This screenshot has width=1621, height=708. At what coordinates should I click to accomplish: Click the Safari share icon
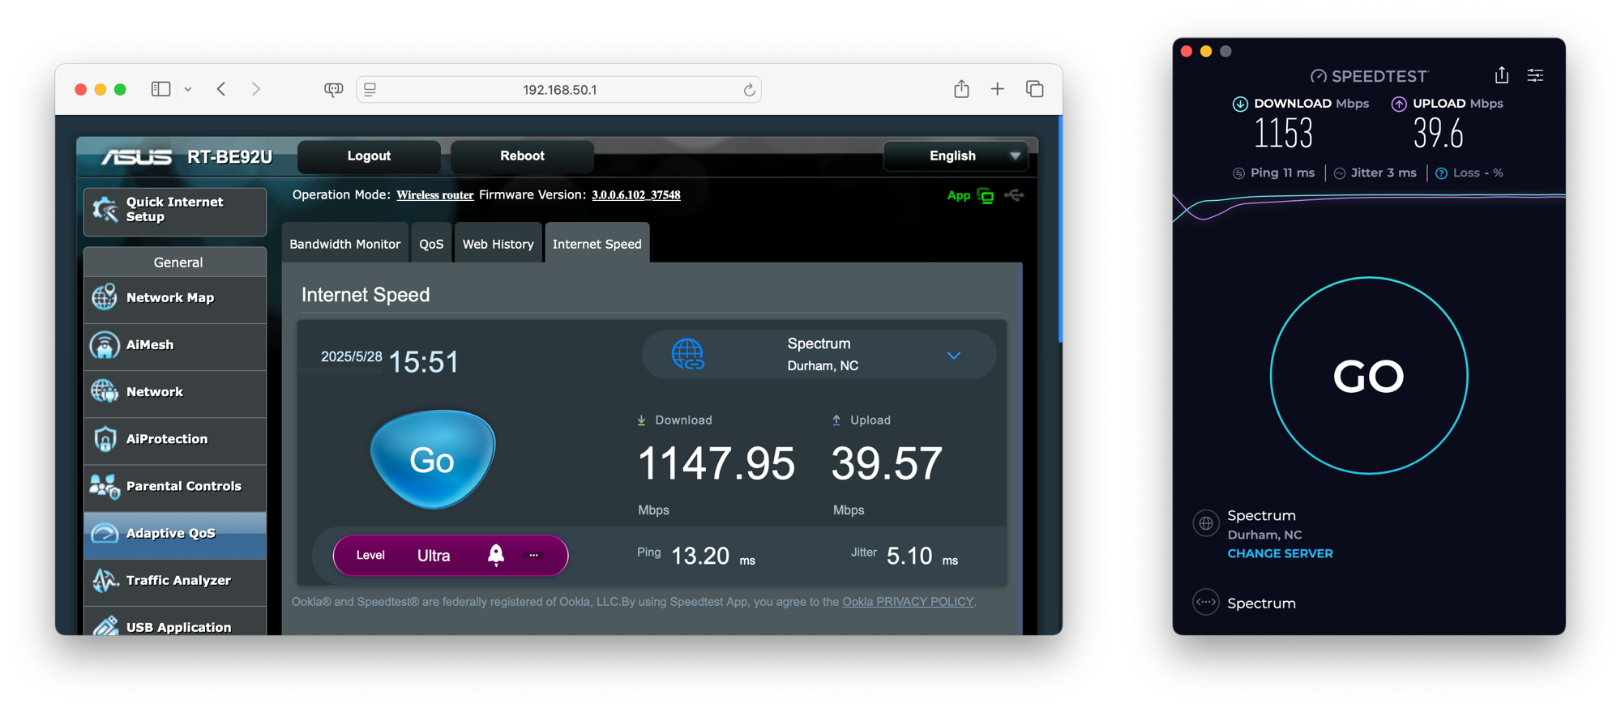(x=961, y=89)
